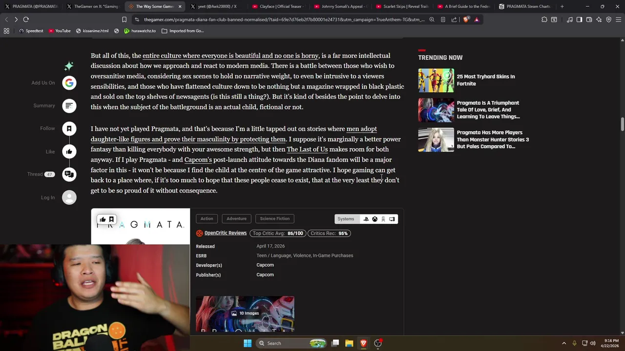The image size is (625, 351).
Task: Open File Explorer from taskbar
Action: point(349,343)
